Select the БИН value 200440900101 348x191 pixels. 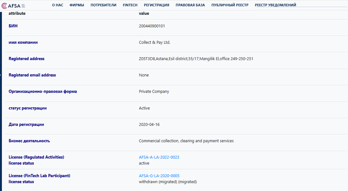tap(152, 26)
